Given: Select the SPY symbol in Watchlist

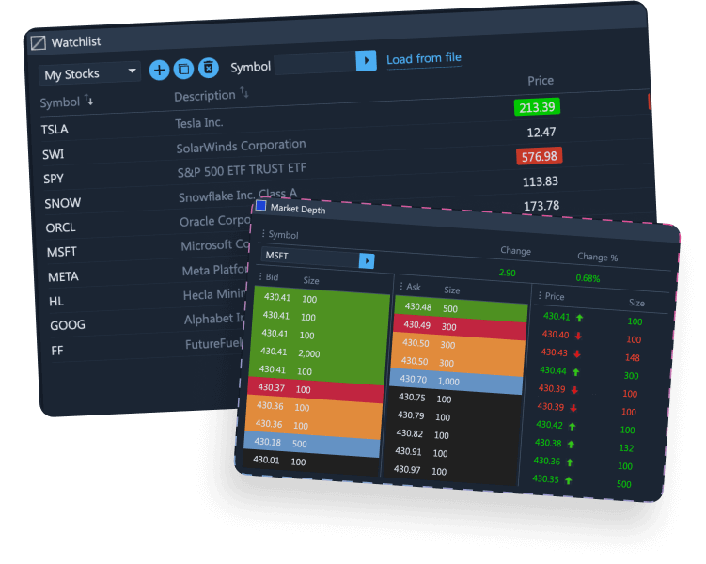Looking at the screenshot, I should click(54, 179).
